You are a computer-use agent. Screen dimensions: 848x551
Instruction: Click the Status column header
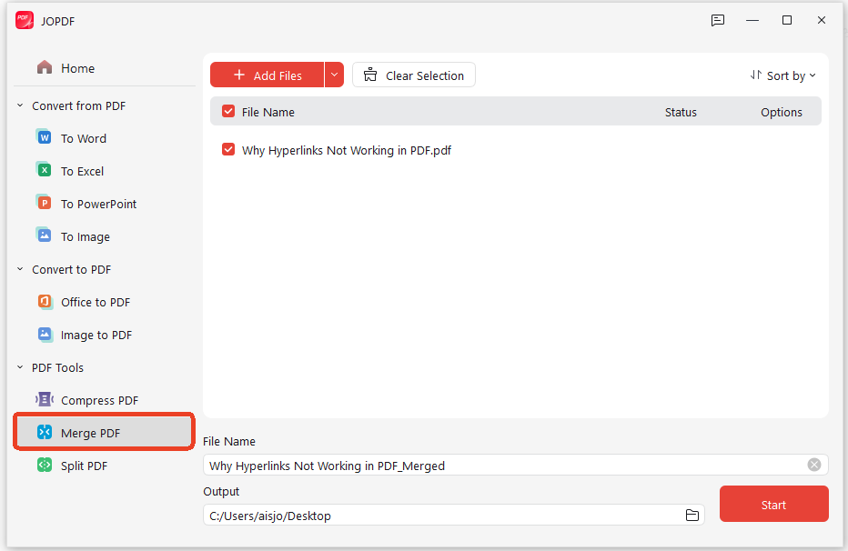pyautogui.click(x=681, y=113)
